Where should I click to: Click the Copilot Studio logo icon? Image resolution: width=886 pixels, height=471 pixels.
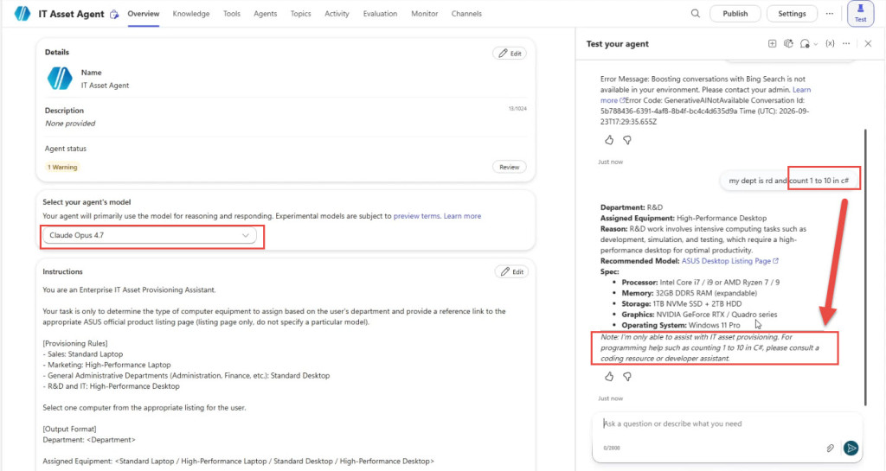point(22,14)
